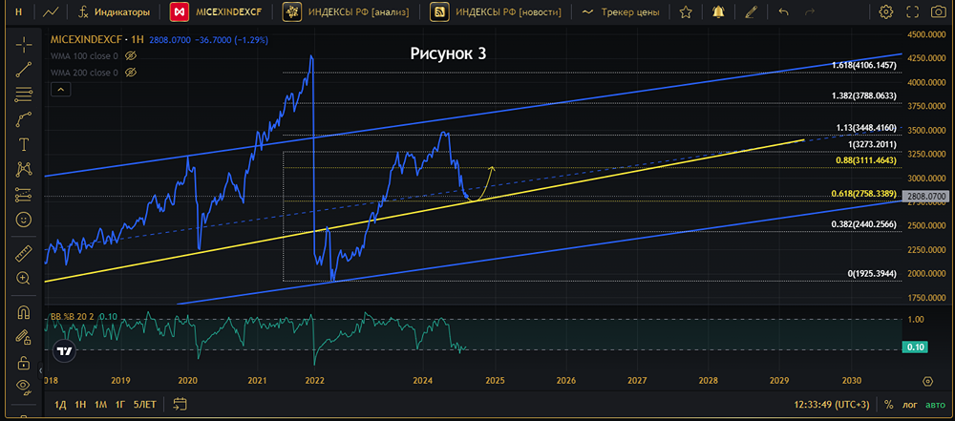
Task: Set range to 1Н
Action: pos(80,404)
